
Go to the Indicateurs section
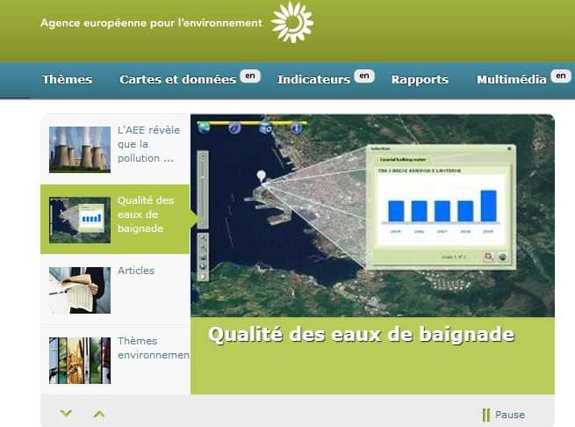[313, 80]
